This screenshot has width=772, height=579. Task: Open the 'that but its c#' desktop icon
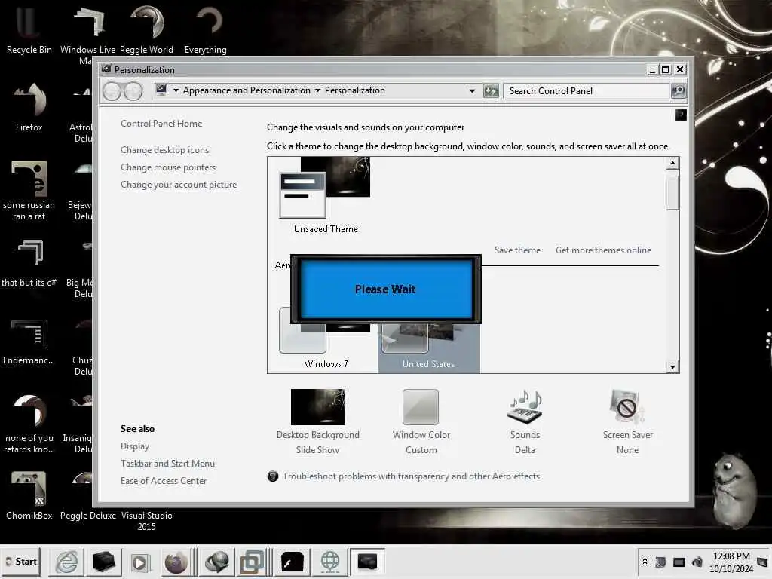29,263
